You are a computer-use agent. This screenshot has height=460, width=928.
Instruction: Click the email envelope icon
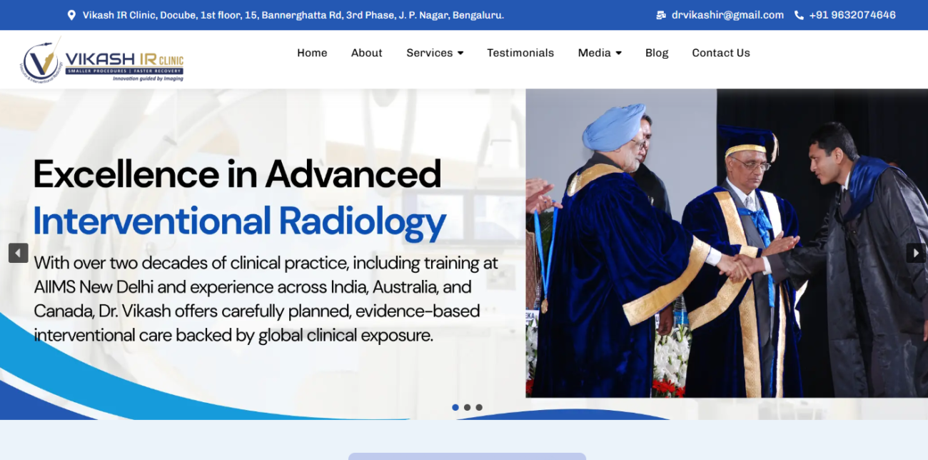[x=661, y=15]
